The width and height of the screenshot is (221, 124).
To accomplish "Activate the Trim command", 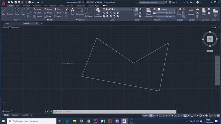I will tap(58, 9).
